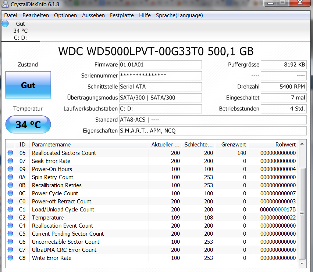Open the Sprache(Language) menu
Viewport: 313px width, 272px height.
point(179,15)
